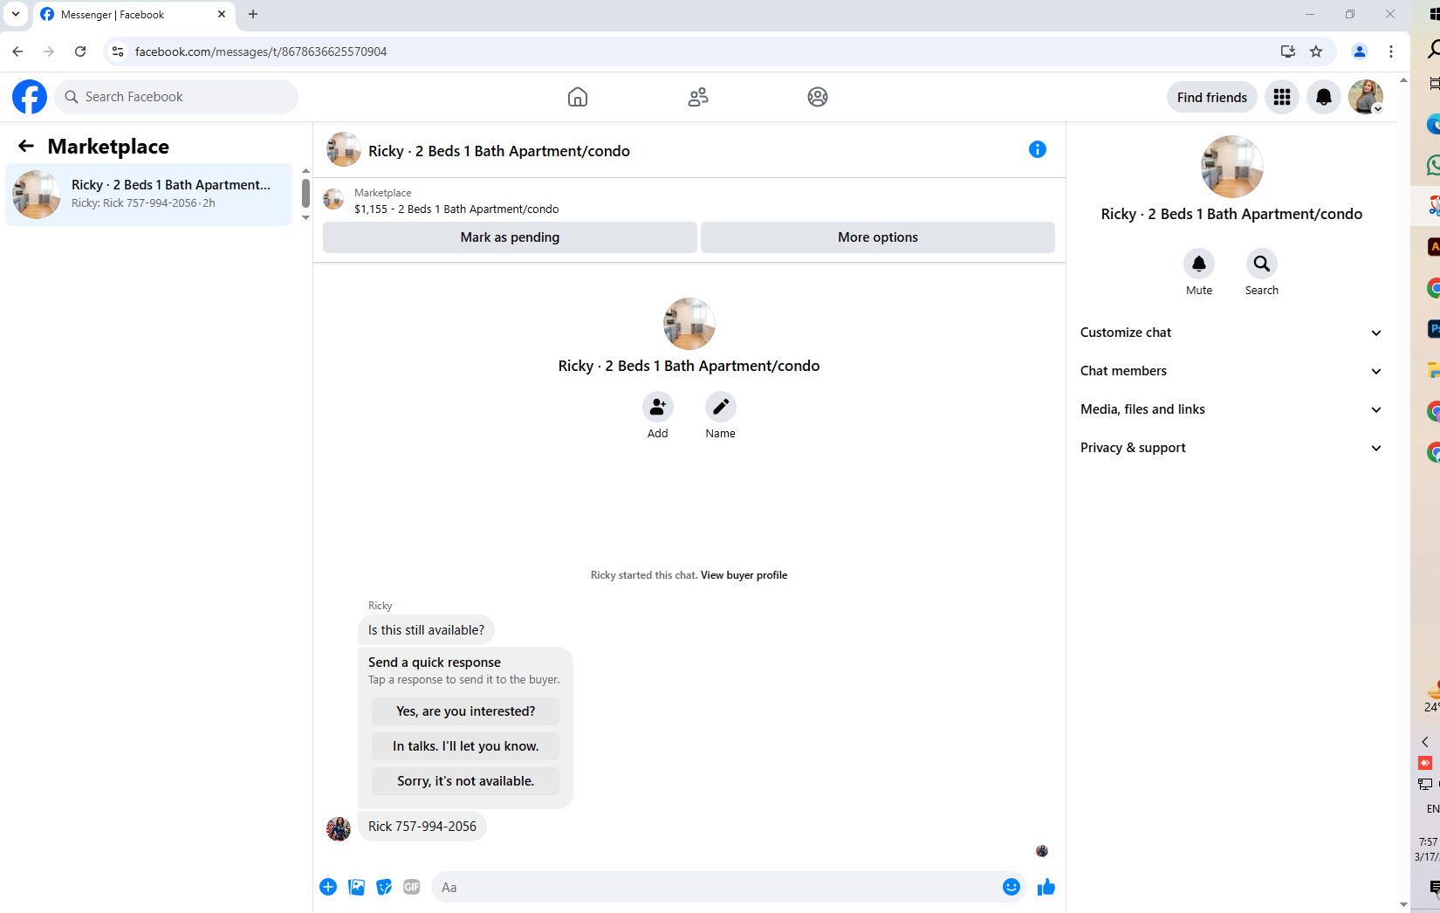Focus the Aa message input box
Viewport: 1440px width, 913px height.
click(x=716, y=887)
